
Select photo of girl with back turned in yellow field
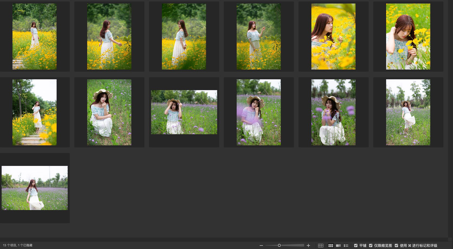(x=109, y=37)
